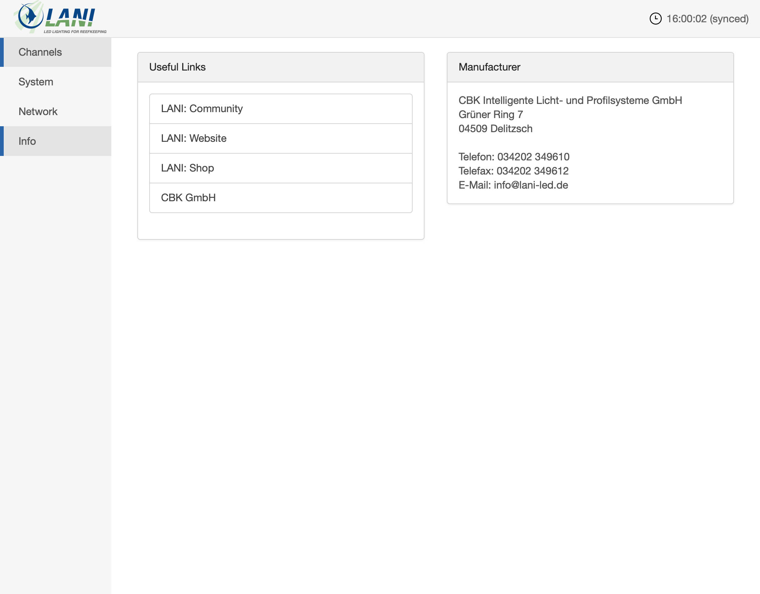Click the synced time display
Viewport: 760px width, 594px height.
coord(707,19)
